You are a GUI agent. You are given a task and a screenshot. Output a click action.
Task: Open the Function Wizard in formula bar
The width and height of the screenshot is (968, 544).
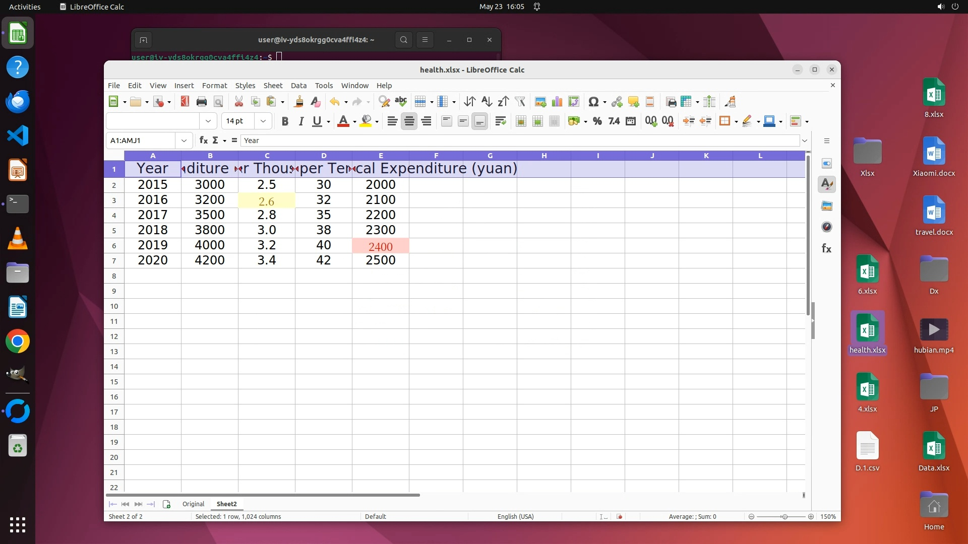(x=203, y=141)
